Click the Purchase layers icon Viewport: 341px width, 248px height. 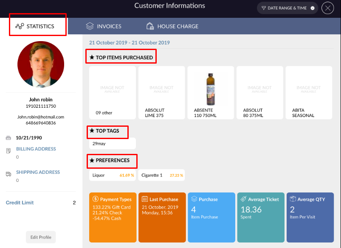[x=194, y=199]
